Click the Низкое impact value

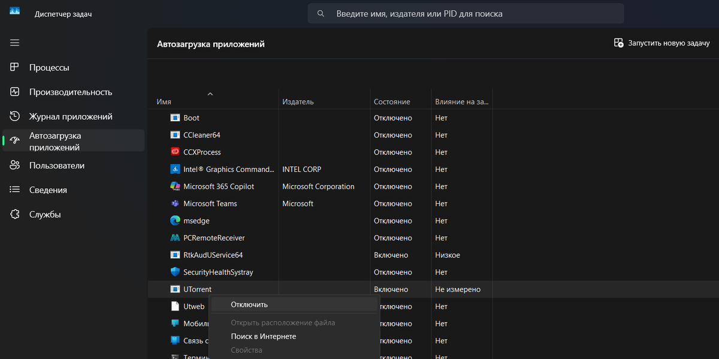click(x=448, y=255)
